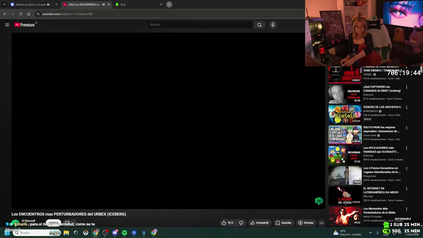
Task: Open options menu for 'EL INTERNET EN LATINOAMÉRICA'
Action: pyautogui.click(x=406, y=189)
